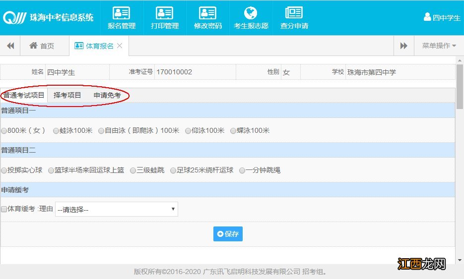This screenshot has height=279, width=464.
Task: Select 三级蛙跳 radio option
Action: (x=133, y=170)
